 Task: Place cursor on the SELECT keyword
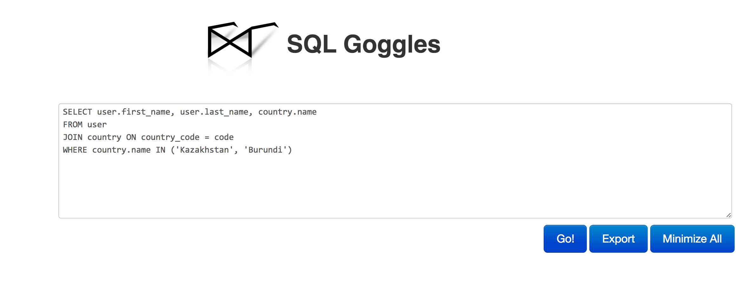pos(77,112)
